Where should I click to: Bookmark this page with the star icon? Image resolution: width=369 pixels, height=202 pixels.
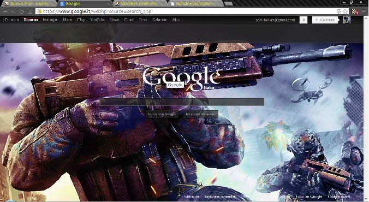[345, 11]
